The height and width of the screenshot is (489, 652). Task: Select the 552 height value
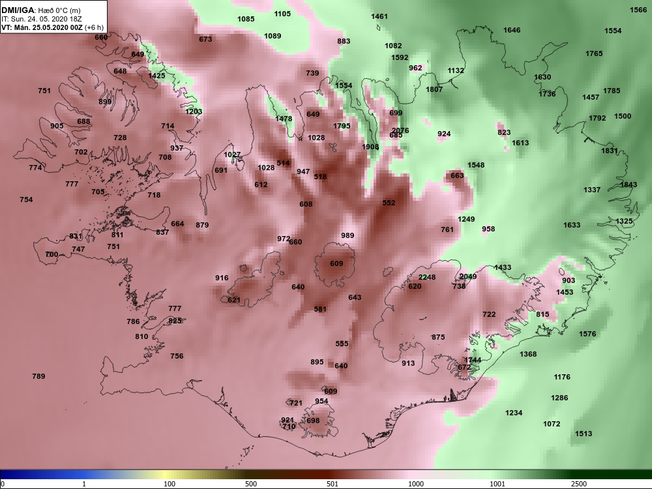[x=389, y=203]
